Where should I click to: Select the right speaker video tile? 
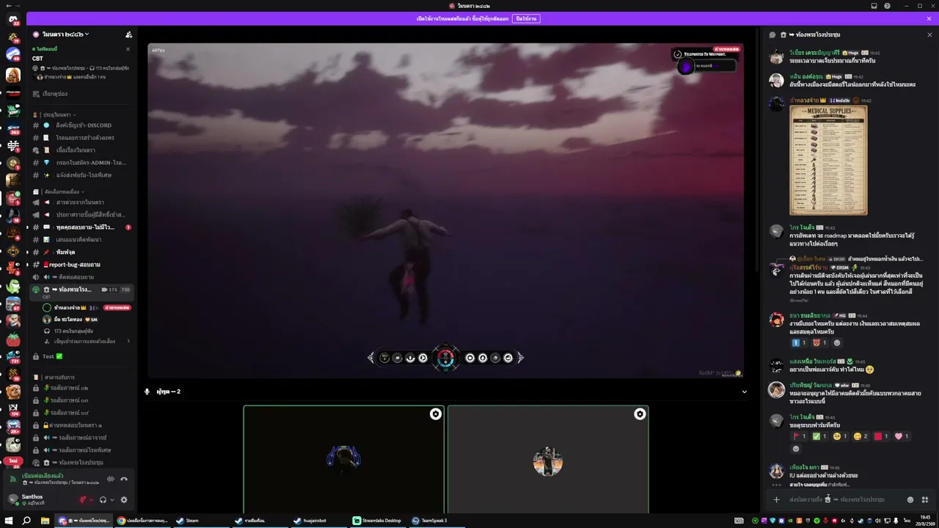pyautogui.click(x=548, y=459)
